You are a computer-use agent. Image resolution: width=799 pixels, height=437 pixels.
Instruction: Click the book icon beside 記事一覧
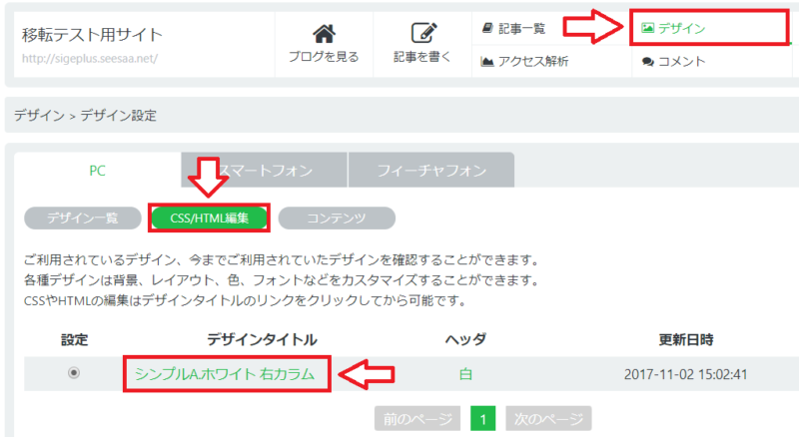tap(487, 28)
